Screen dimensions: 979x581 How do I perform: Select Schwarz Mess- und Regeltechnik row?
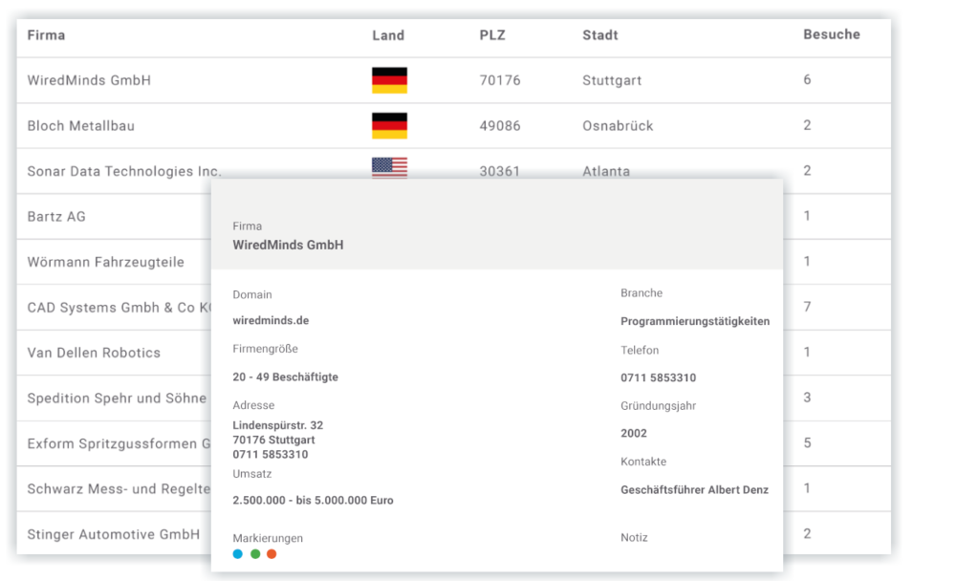pyautogui.click(x=114, y=488)
